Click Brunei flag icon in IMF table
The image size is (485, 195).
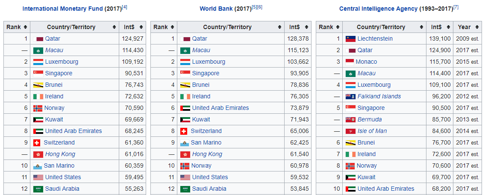click(38, 85)
